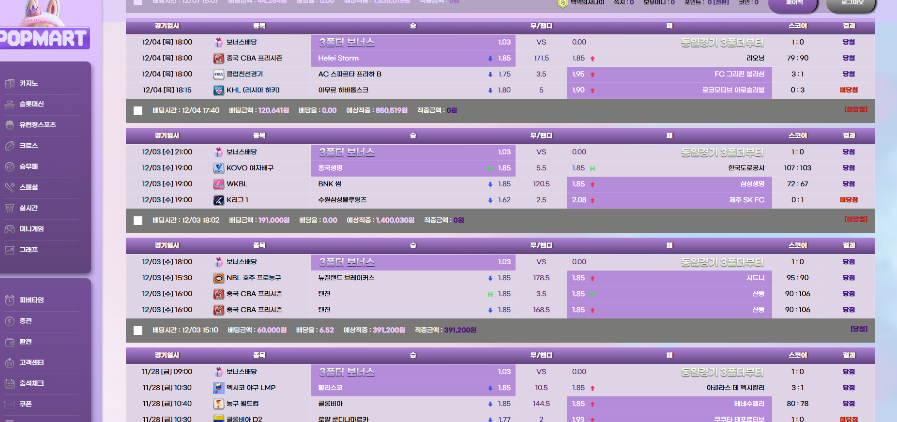This screenshot has height=422, width=897.
Task: Click the 슬롯머신 slot machine icon
Action: coord(10,104)
